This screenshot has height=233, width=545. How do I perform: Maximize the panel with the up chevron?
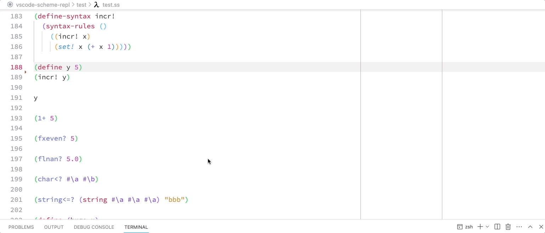coord(530,227)
